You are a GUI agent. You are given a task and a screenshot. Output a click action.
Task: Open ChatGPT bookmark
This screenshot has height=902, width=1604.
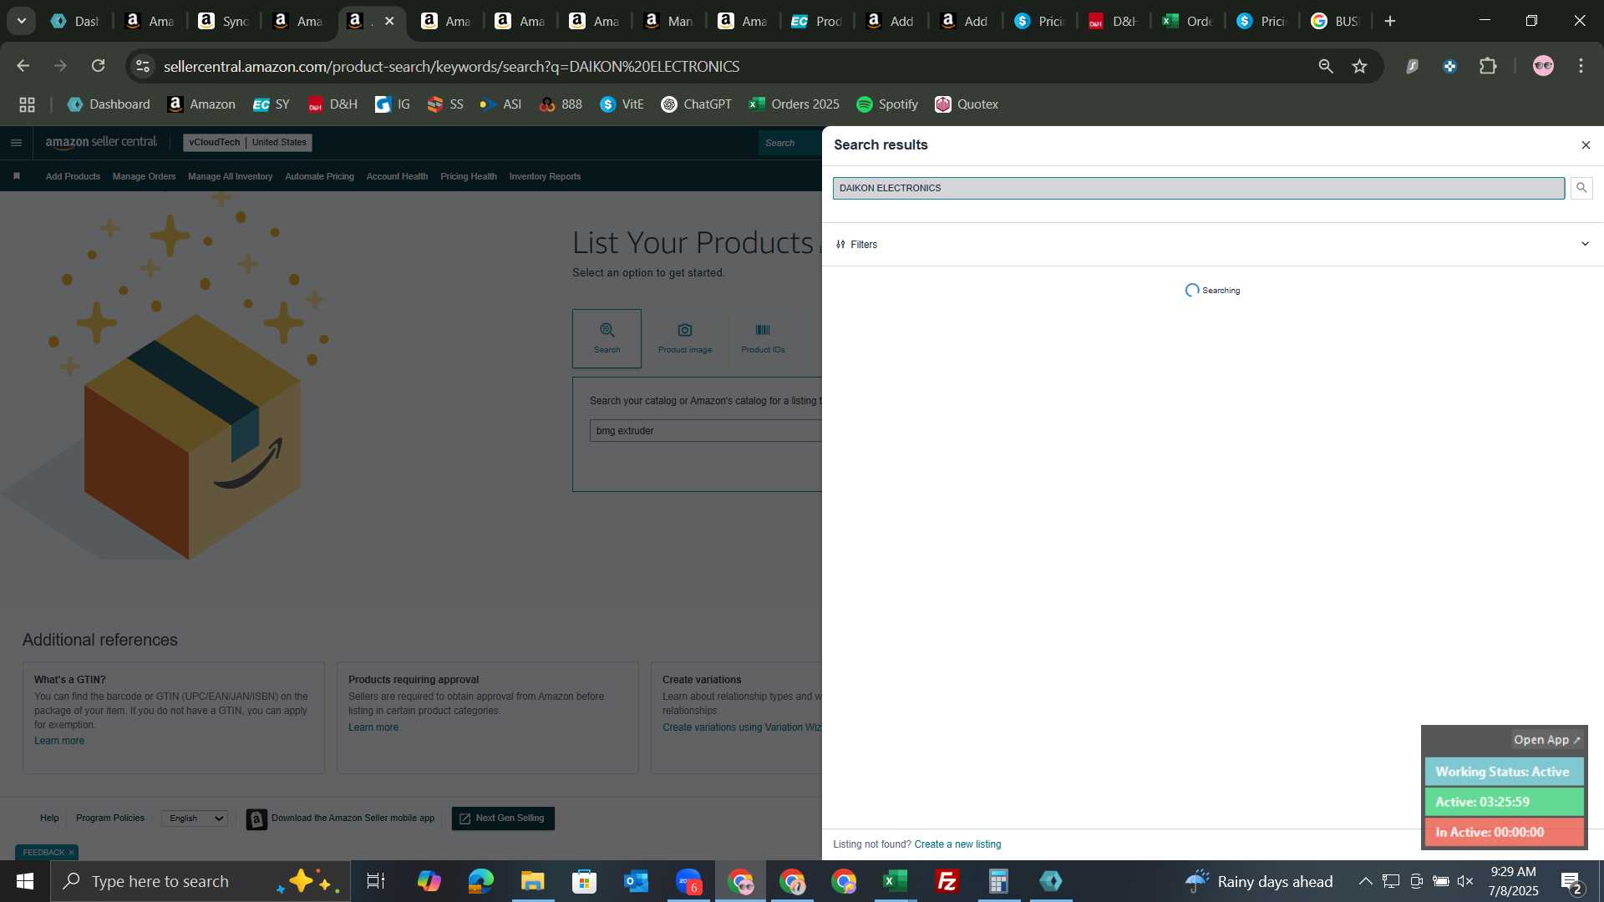[x=696, y=104]
